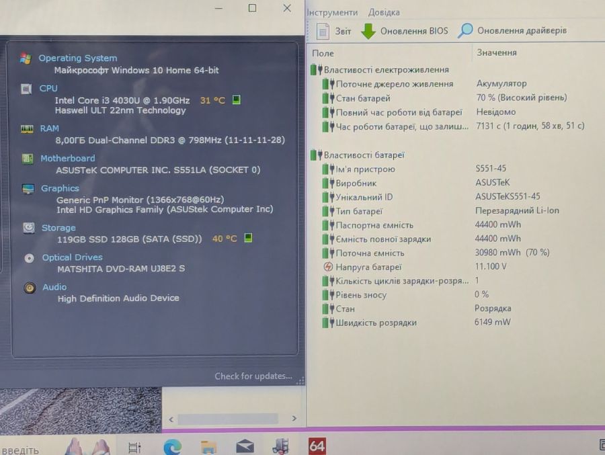
Task: Open the Operating System section in Speccy
Action: pos(77,58)
